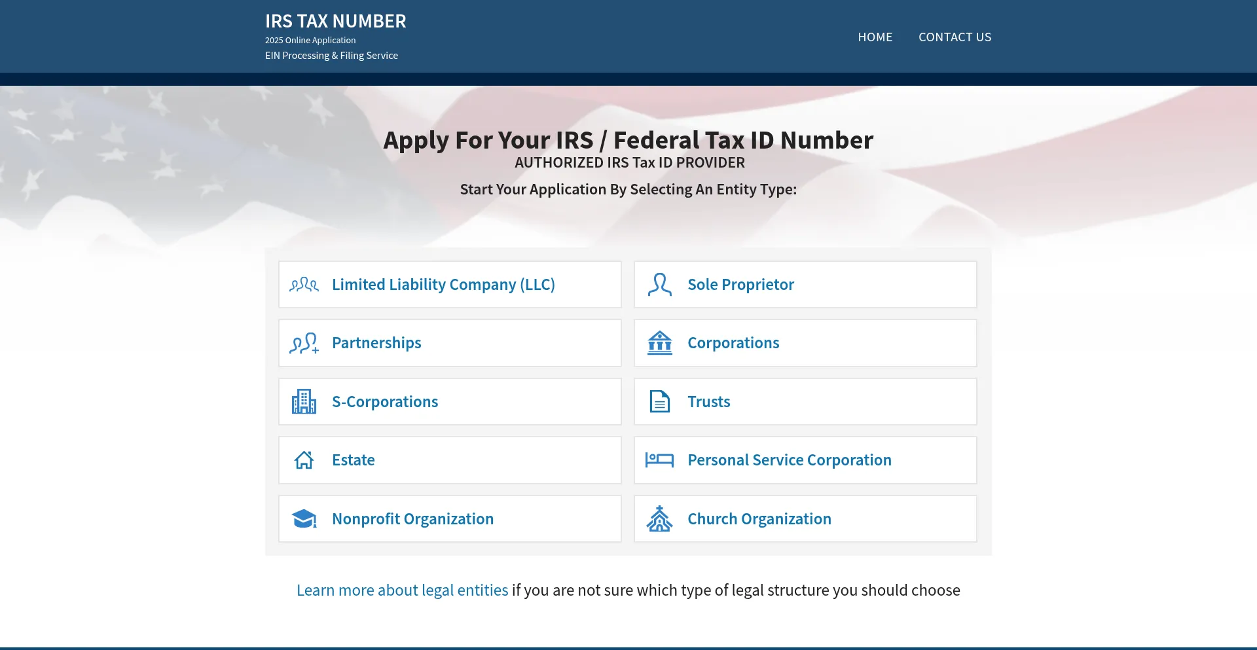Click the Personal Service Corporation bed icon
The width and height of the screenshot is (1257, 650).
[x=659, y=460]
